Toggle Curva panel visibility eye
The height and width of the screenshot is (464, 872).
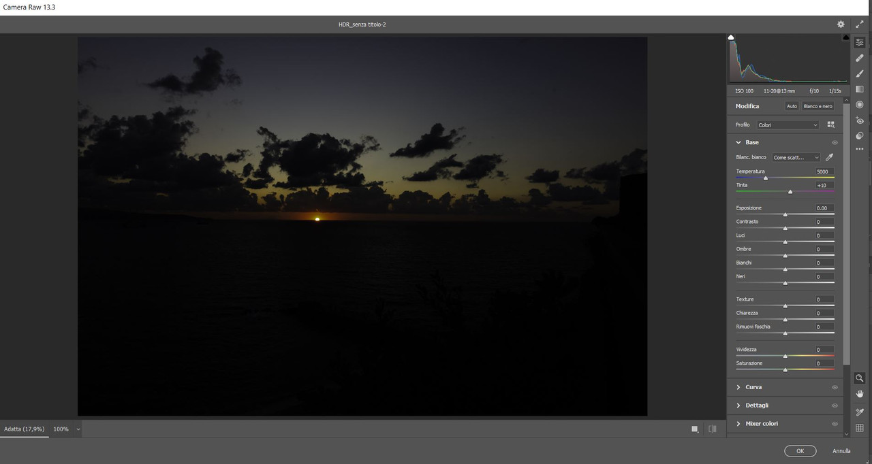[835, 387]
